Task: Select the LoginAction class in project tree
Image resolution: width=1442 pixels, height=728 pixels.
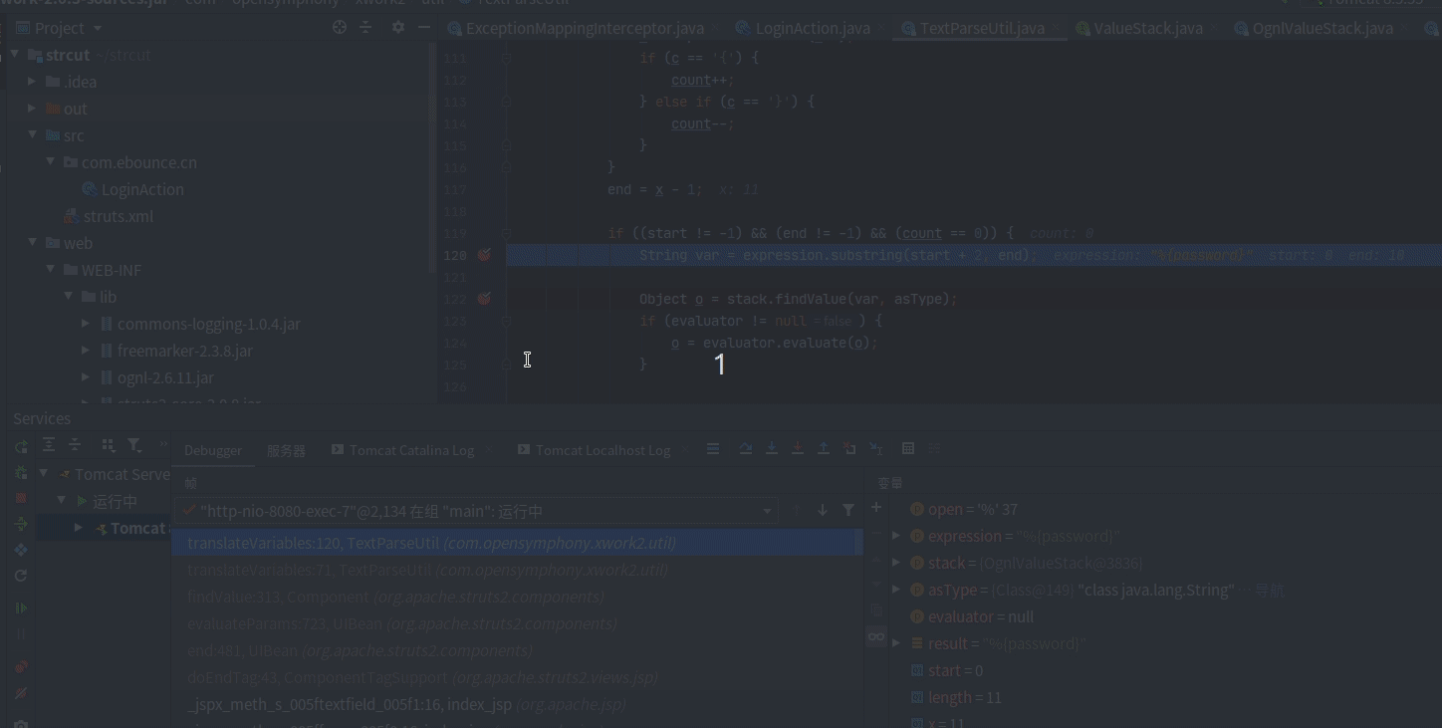Action: coord(141,189)
